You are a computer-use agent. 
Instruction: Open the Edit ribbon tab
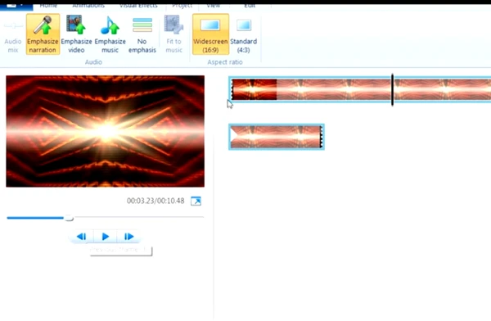[250, 6]
